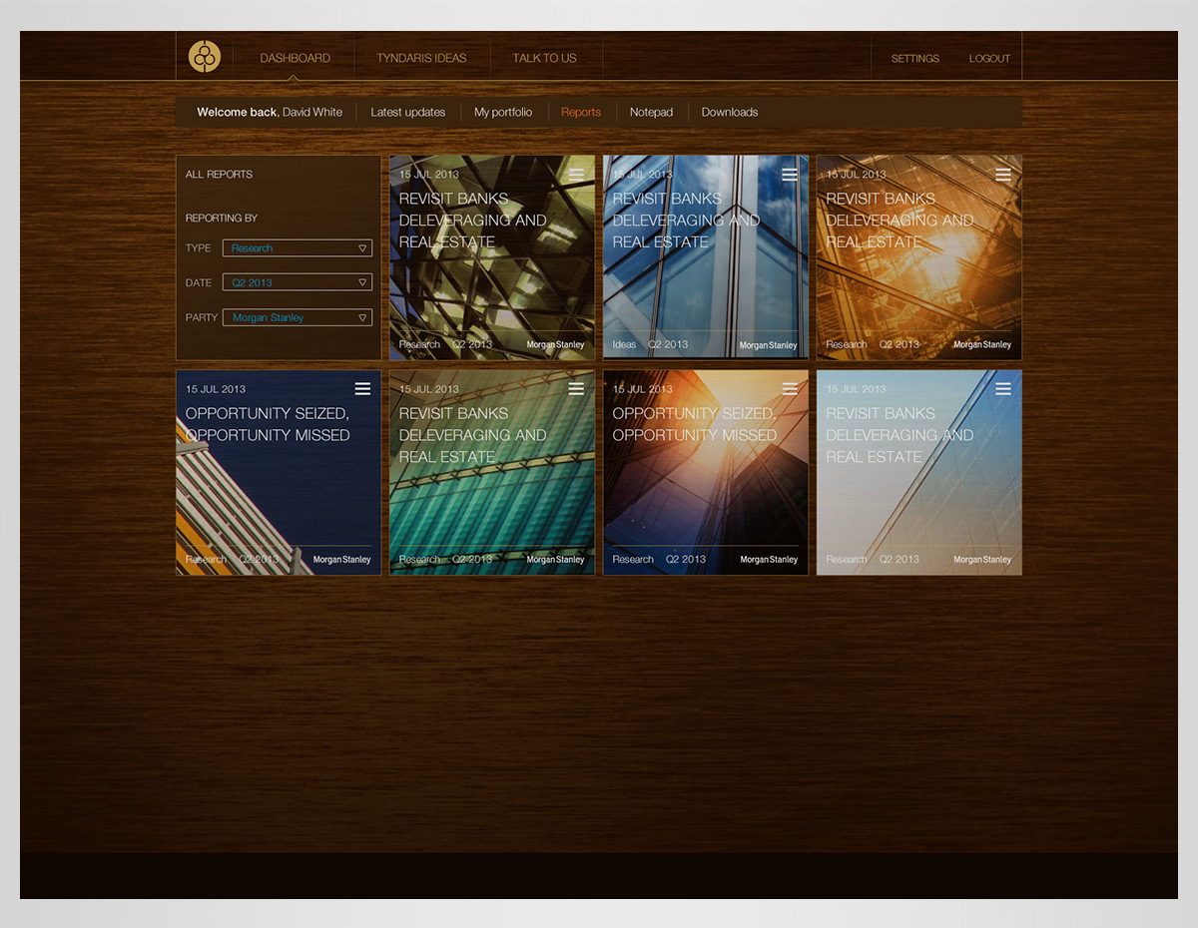Image resolution: width=1198 pixels, height=928 pixels.
Task: Select My portfolio in the sub navigation
Action: [x=503, y=112]
